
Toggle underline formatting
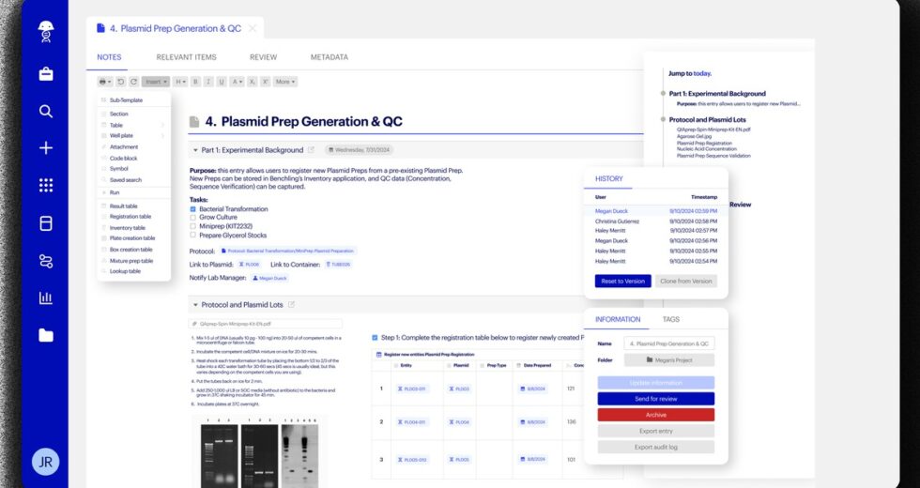tap(222, 82)
